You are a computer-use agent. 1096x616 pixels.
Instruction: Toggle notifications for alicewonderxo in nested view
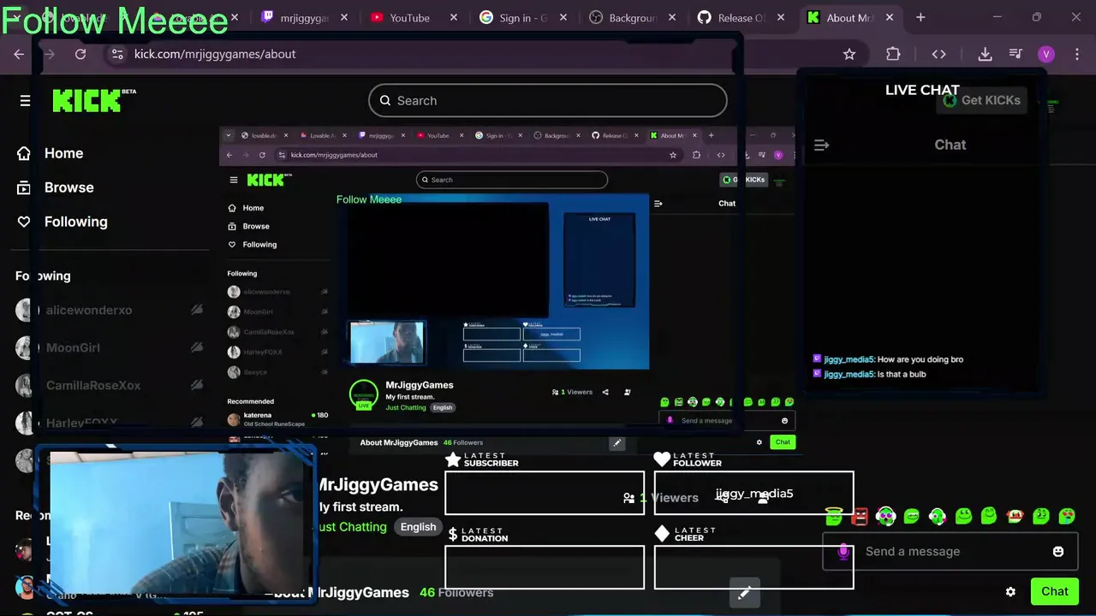tap(324, 292)
